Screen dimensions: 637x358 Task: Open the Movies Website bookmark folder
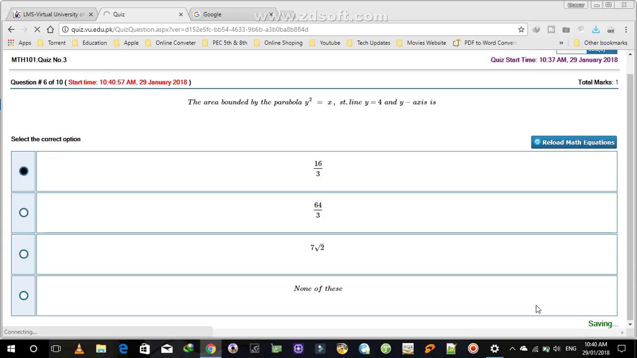click(422, 43)
